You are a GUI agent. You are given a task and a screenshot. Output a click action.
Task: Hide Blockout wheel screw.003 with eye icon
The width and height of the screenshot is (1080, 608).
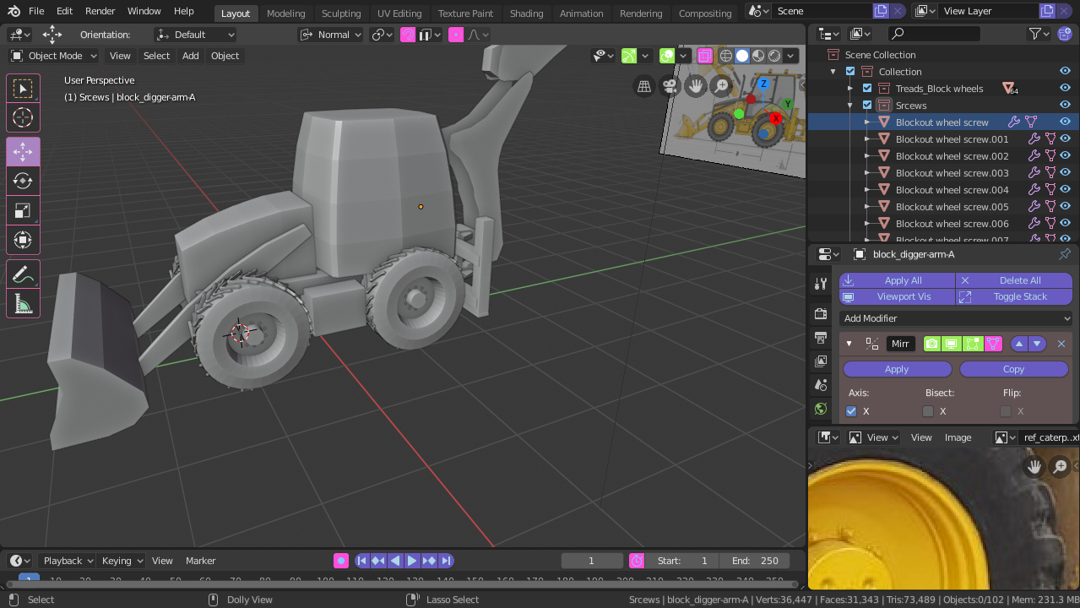click(x=1066, y=173)
